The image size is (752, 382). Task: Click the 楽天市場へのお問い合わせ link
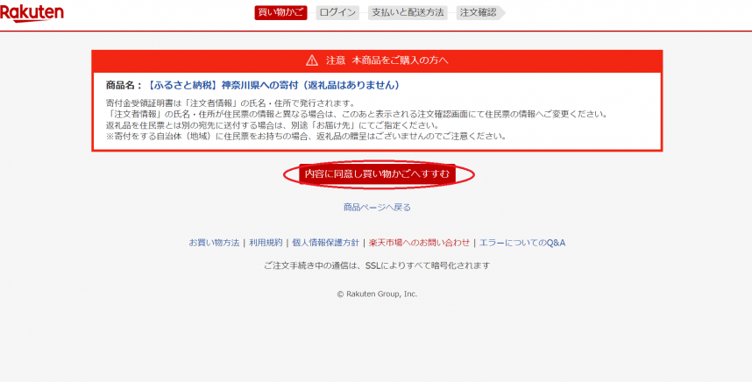click(x=419, y=243)
